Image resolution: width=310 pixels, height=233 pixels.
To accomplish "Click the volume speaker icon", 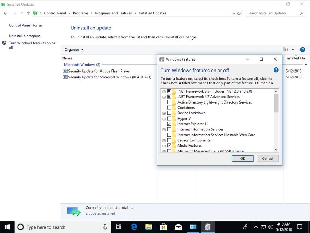I will click(x=270, y=227).
